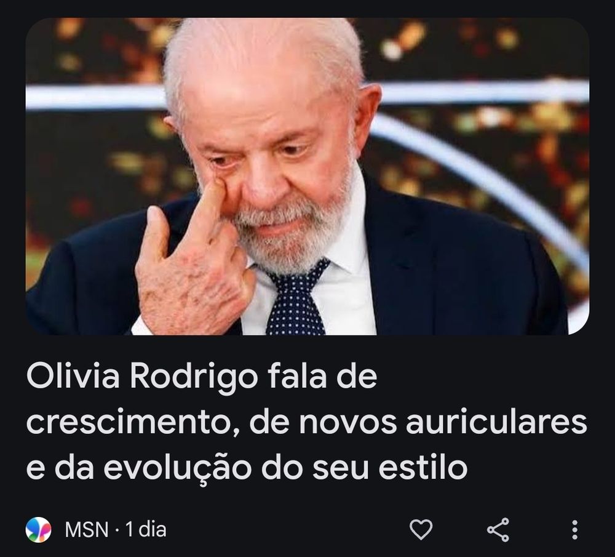
Task: Like the article with the heart icon
Action: pyautogui.click(x=421, y=529)
